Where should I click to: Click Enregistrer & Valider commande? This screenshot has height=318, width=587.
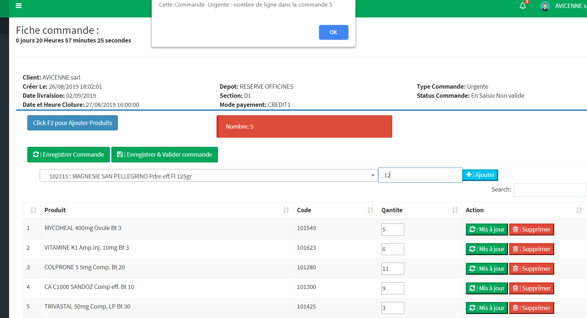click(164, 154)
